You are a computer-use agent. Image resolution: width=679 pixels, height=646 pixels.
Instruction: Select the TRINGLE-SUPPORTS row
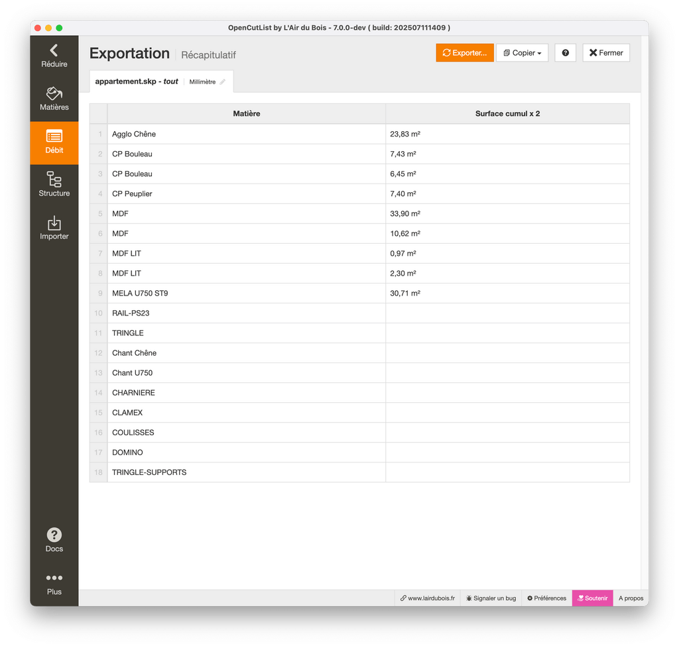click(x=359, y=472)
